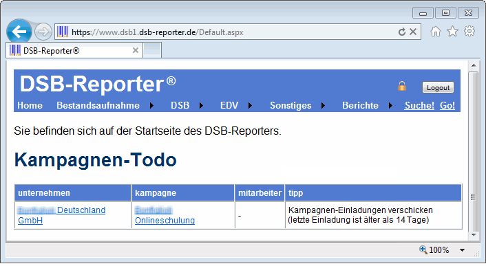Open the Home menu item
The width and height of the screenshot is (486, 266).
pos(30,105)
